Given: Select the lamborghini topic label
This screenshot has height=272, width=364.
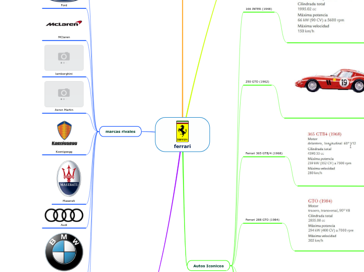Looking at the screenshot, I should 64,74.
